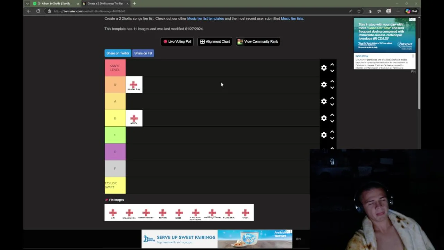Viewport: 444px width, 250px height.
Task: Click the orange S tier label
Action: (115, 85)
